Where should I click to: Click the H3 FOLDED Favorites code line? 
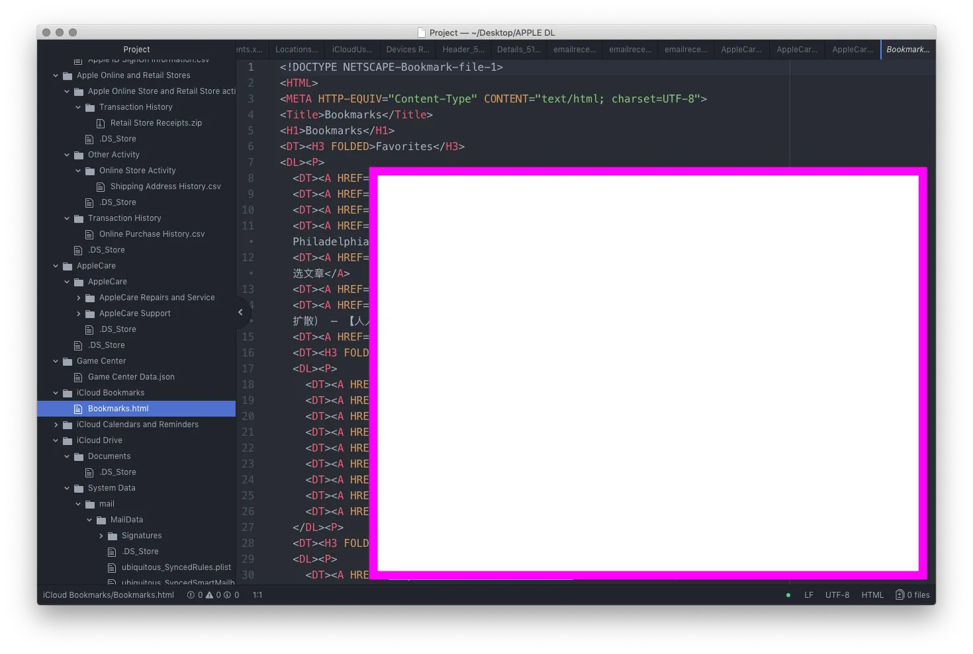click(372, 147)
